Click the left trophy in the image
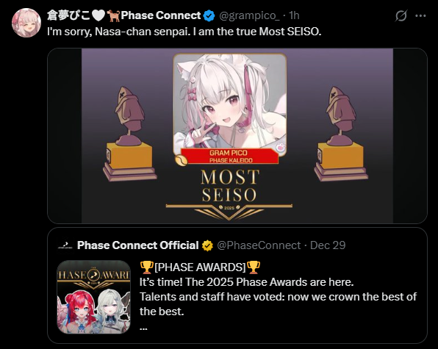The image size is (438, 349). pyautogui.click(x=130, y=134)
